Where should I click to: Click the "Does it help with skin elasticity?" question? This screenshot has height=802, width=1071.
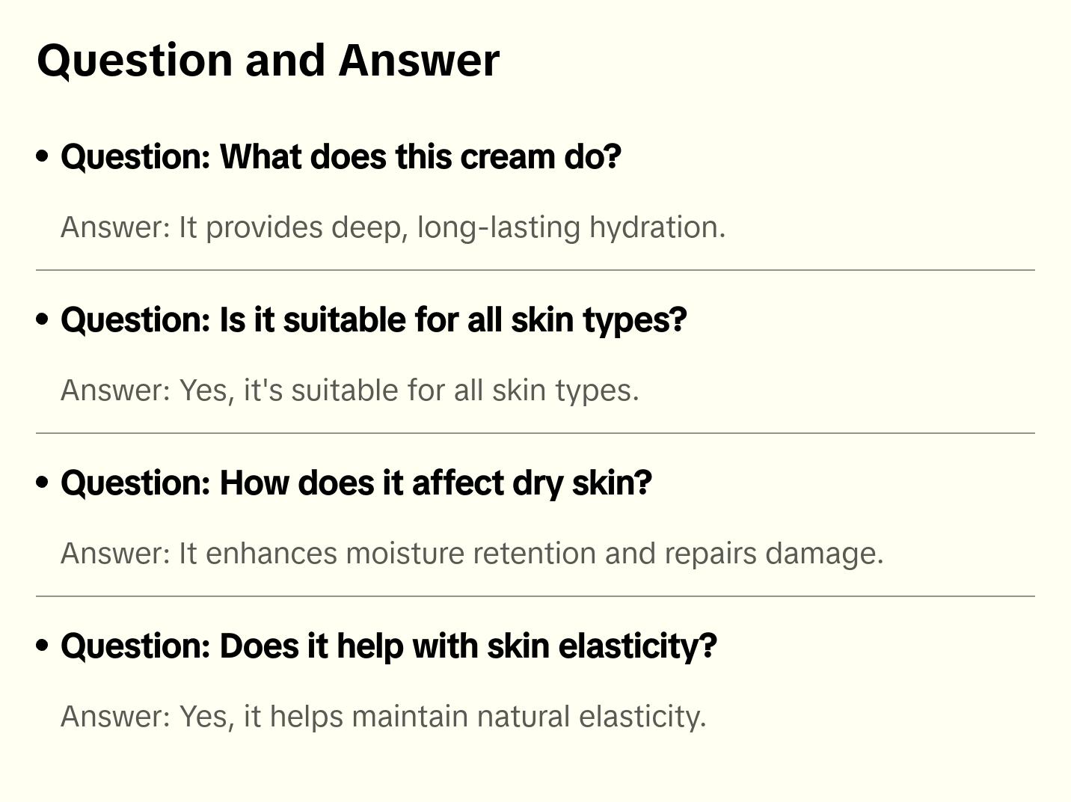pos(388,646)
